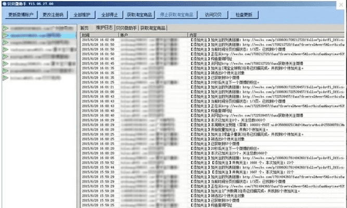
Task: Select log row timestamped 16:00:05
Action: [212, 158]
